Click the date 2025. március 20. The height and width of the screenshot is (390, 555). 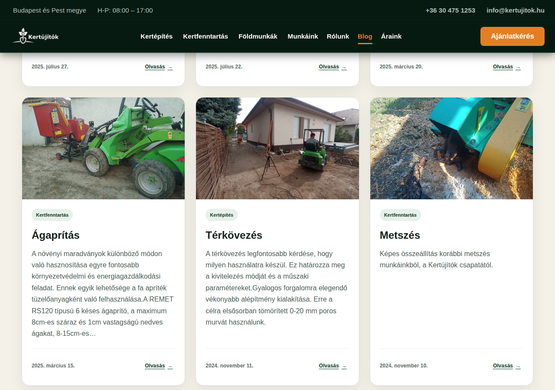(x=401, y=67)
